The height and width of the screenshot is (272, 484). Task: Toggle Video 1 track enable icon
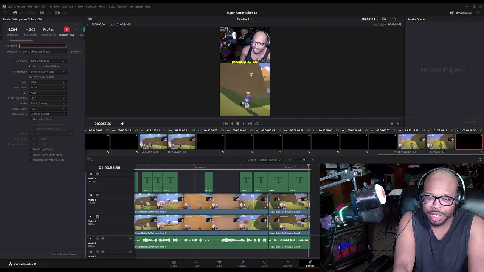(x=98, y=216)
